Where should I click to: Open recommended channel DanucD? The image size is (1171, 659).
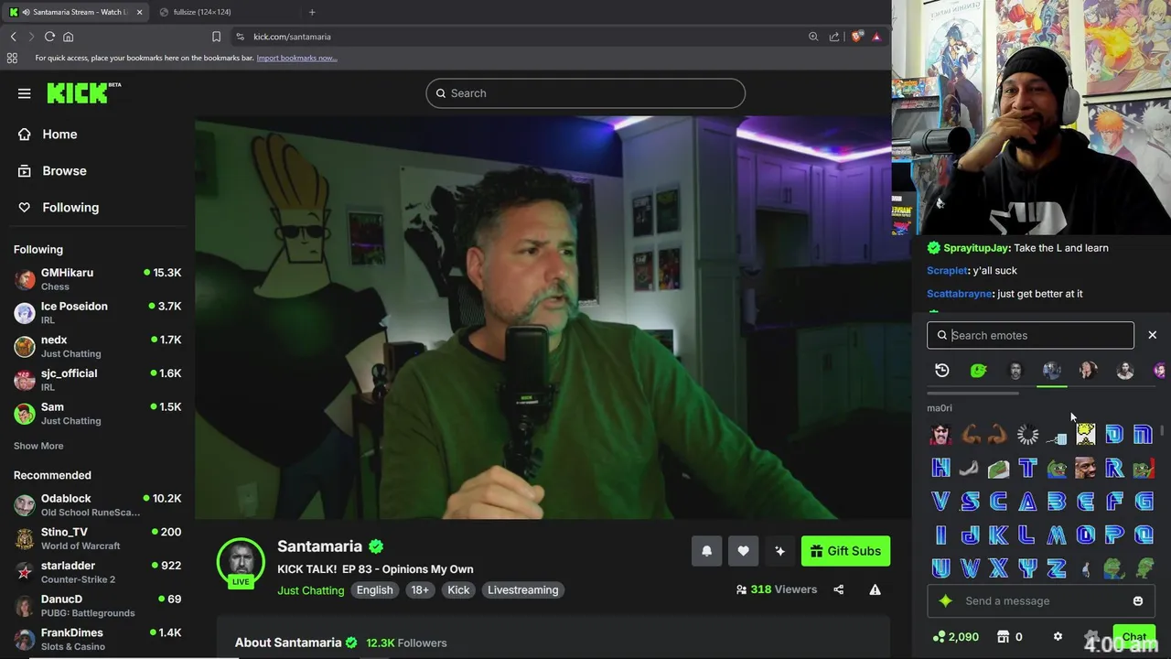(x=97, y=606)
